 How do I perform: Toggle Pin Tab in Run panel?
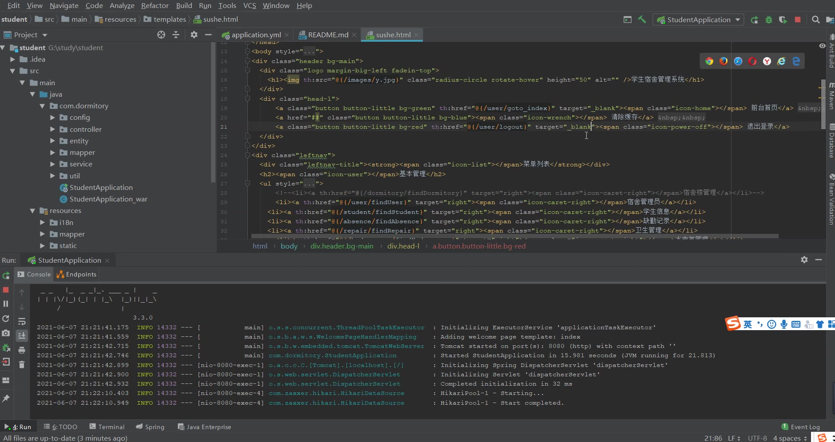click(6, 399)
